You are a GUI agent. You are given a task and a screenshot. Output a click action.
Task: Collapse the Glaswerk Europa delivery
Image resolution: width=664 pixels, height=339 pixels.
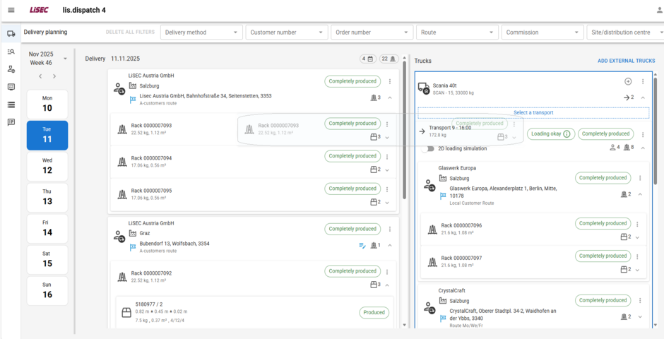[x=640, y=194]
